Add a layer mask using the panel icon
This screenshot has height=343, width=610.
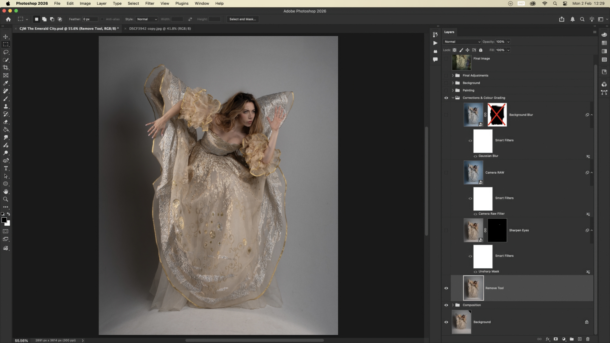click(555, 339)
